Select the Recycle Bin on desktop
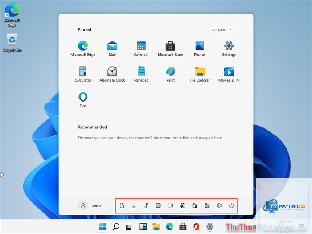 (12, 43)
